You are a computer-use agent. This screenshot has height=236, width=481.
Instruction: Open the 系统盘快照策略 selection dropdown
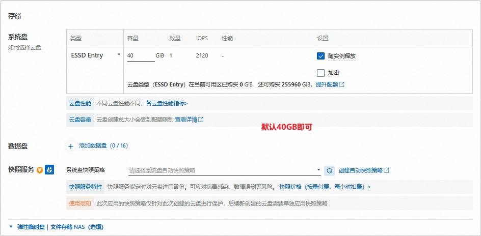pyautogui.click(x=225, y=170)
